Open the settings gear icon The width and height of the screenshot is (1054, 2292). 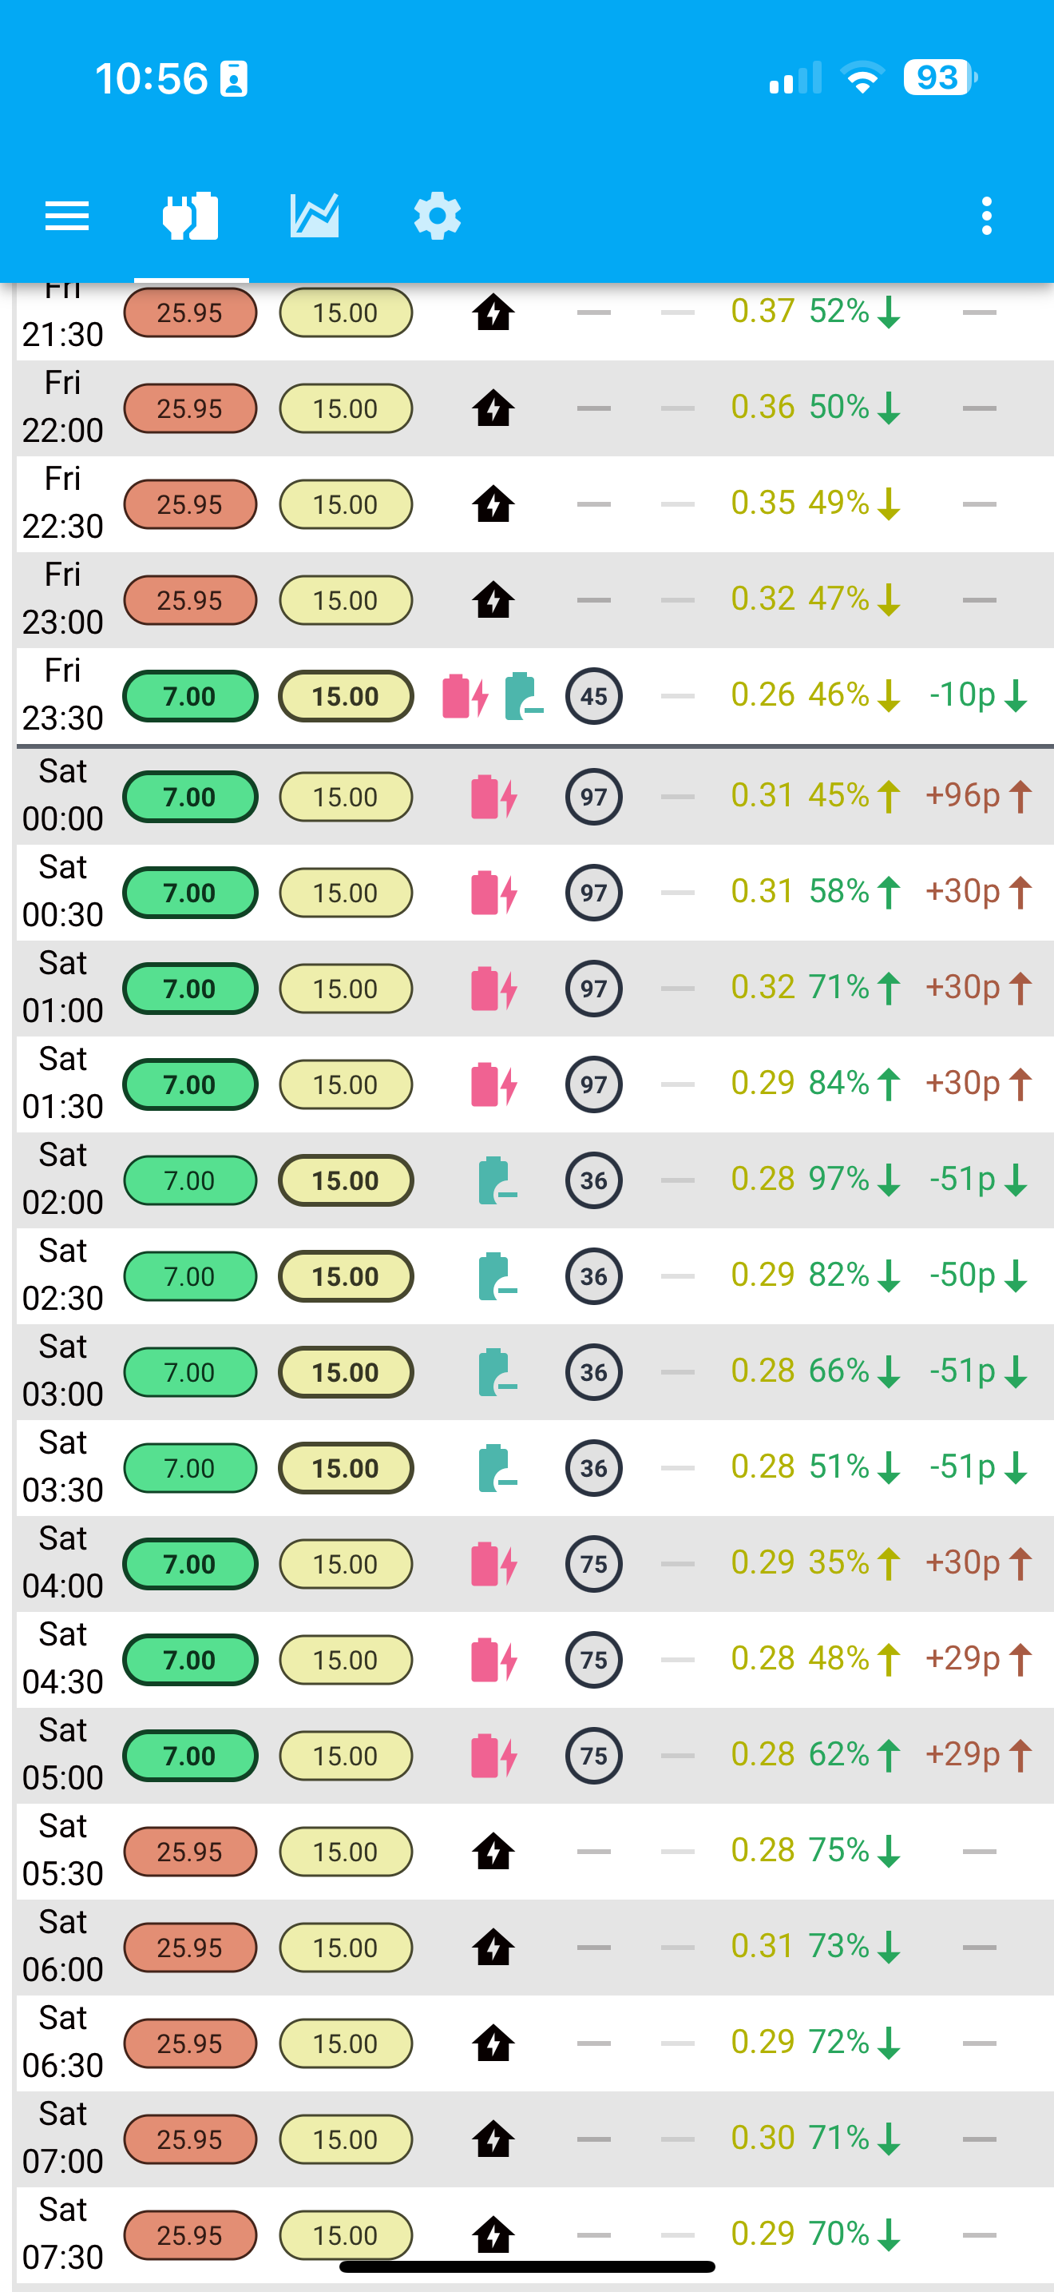click(x=438, y=217)
